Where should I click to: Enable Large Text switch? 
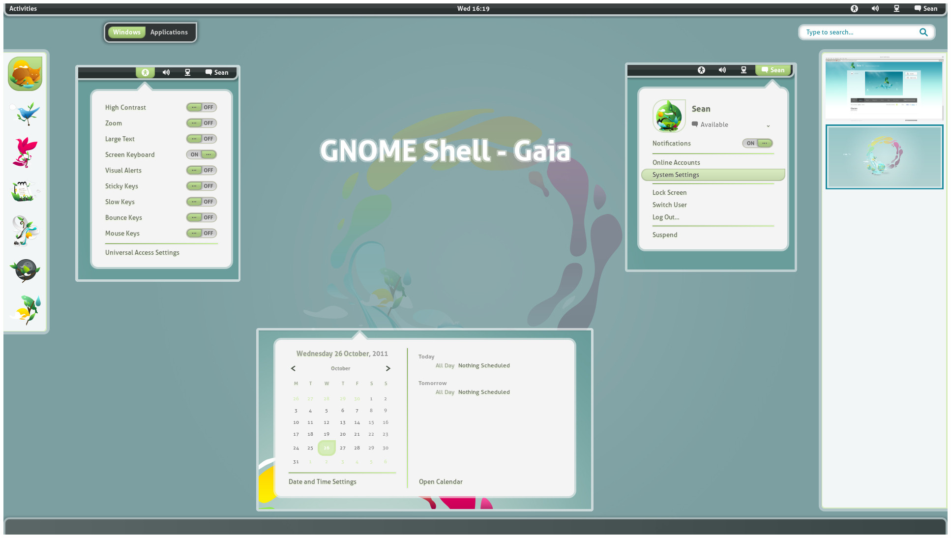[x=202, y=139]
